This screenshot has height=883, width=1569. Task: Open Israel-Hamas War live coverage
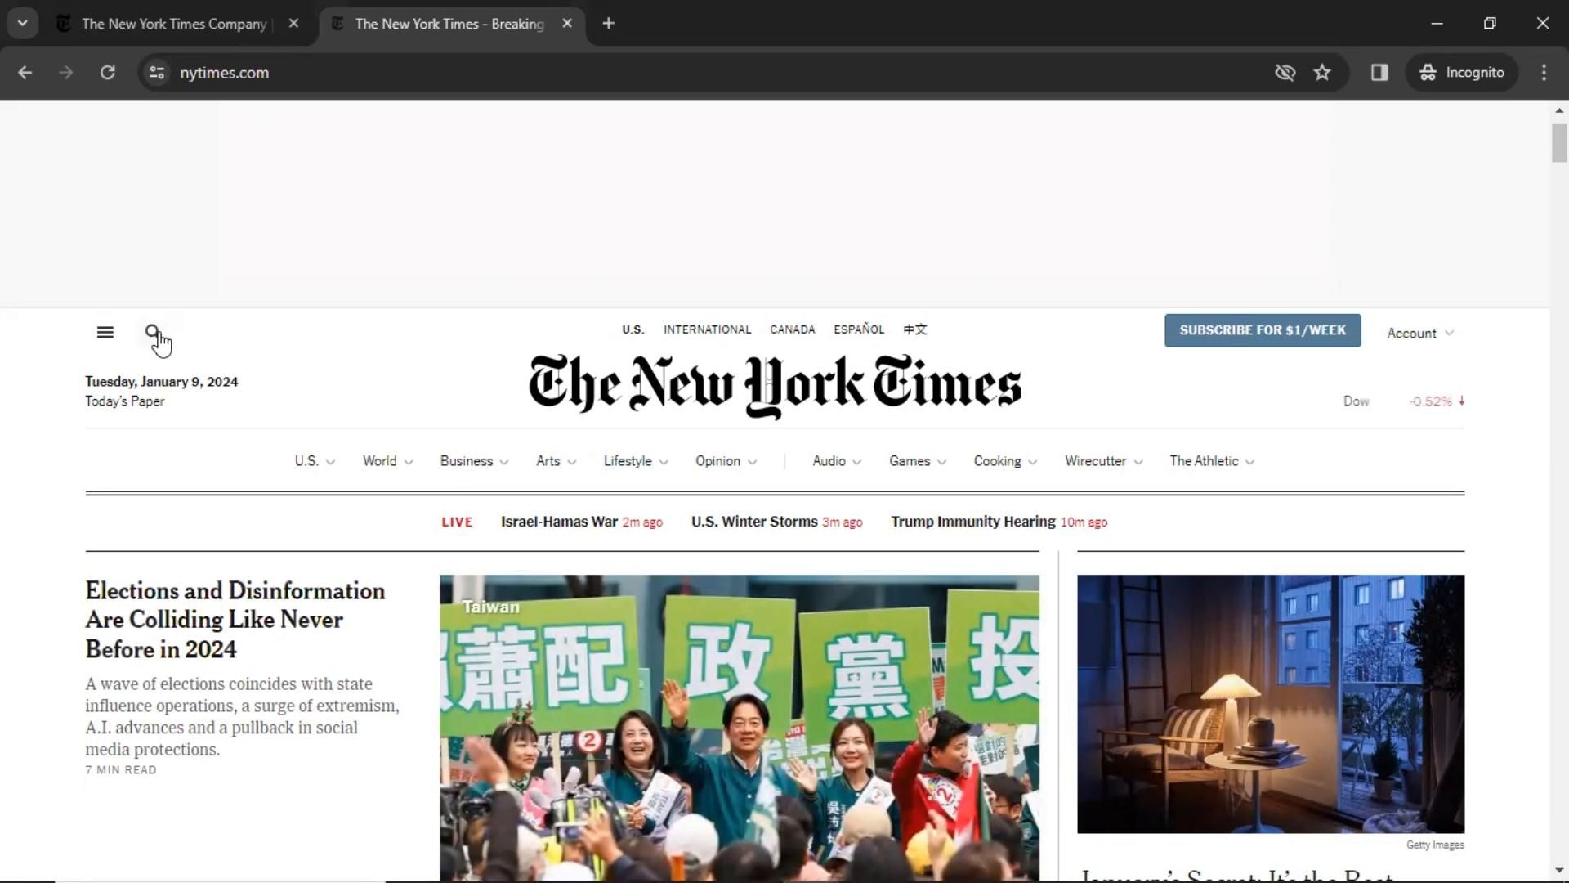pos(581,522)
